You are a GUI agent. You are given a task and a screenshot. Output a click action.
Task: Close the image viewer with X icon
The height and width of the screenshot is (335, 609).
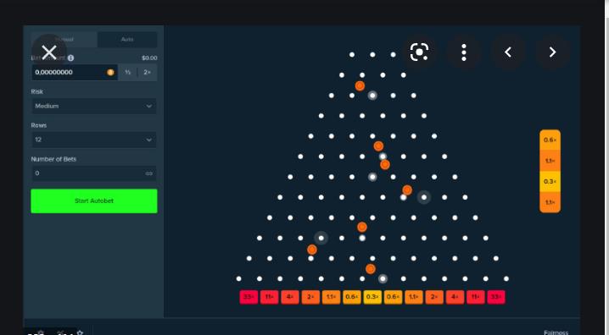coord(49,52)
